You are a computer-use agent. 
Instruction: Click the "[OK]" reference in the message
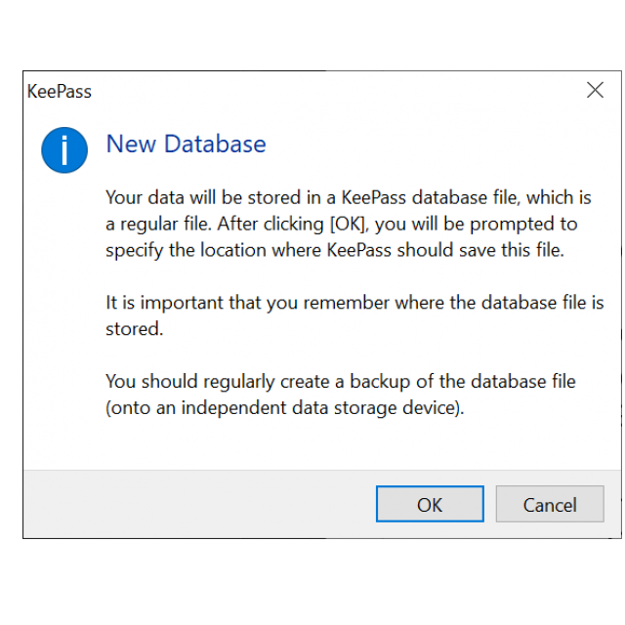pos(348,224)
